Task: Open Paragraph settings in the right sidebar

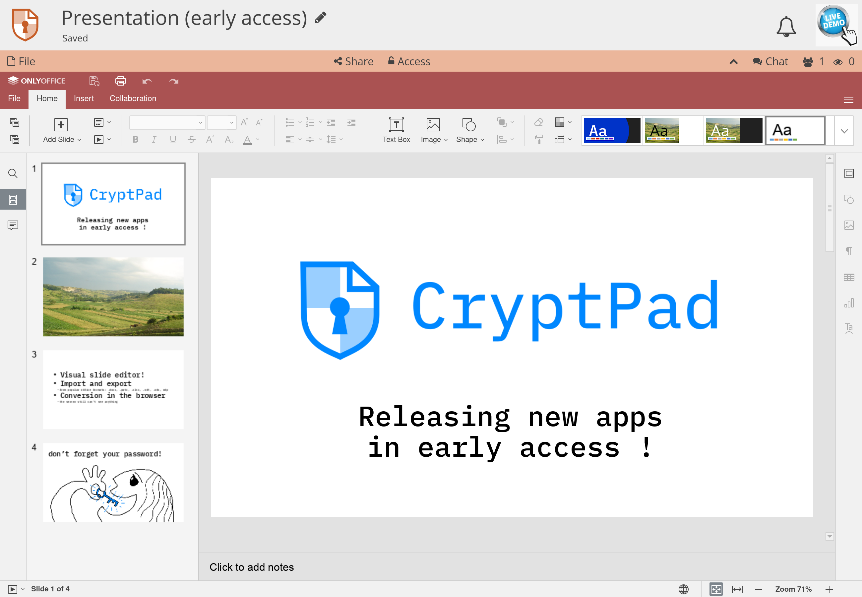Action: (848, 251)
